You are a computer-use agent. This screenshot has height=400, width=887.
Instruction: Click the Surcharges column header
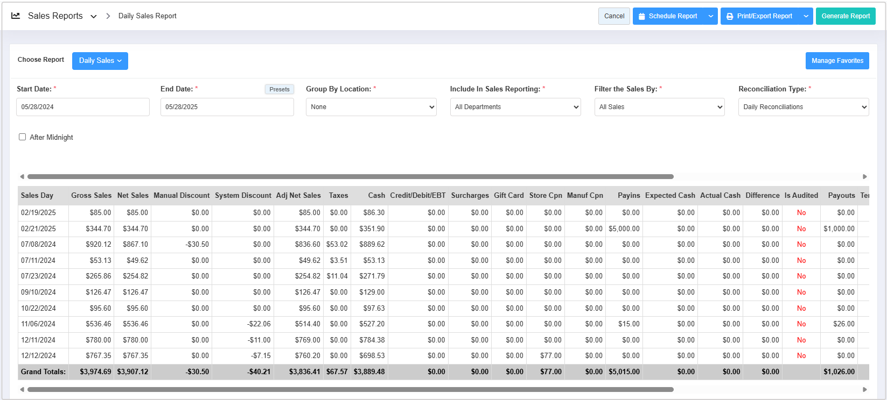(470, 196)
